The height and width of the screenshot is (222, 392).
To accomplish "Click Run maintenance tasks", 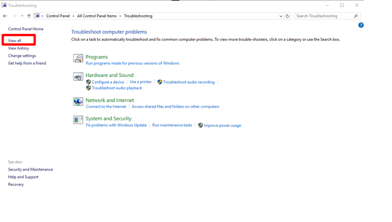I will (x=172, y=125).
